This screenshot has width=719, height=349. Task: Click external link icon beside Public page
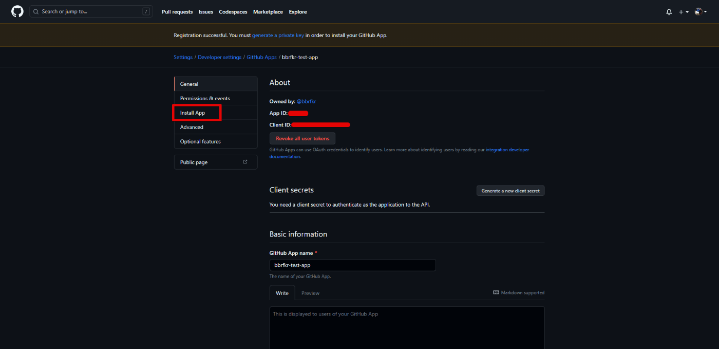tap(245, 162)
